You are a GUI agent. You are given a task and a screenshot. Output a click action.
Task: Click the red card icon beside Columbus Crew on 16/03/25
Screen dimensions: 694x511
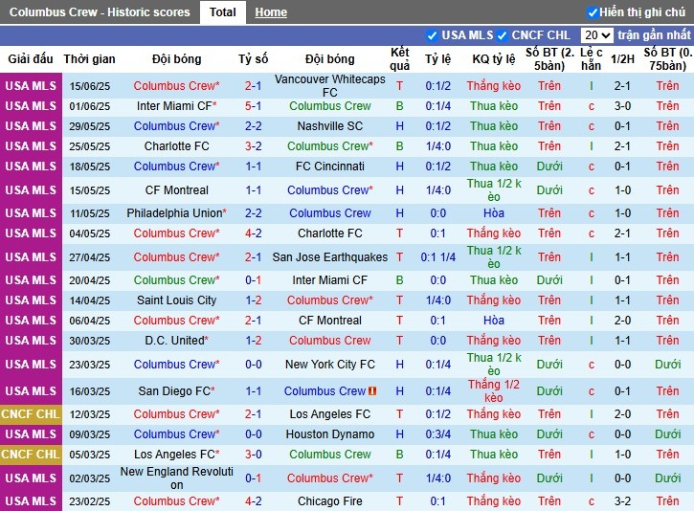point(372,391)
